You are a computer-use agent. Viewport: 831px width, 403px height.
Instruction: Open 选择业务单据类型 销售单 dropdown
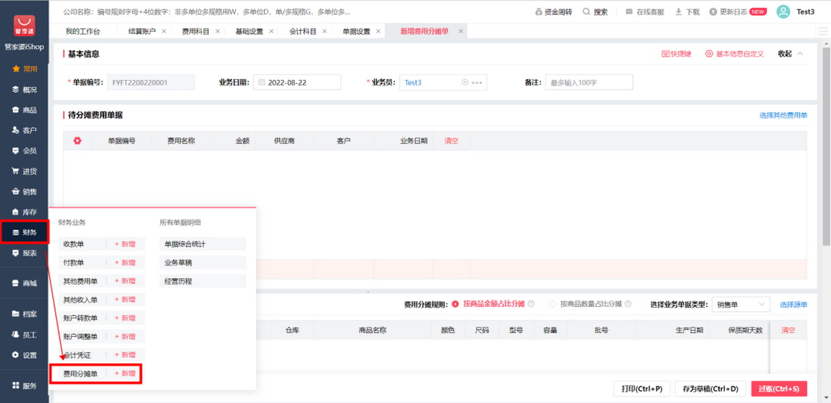(741, 305)
